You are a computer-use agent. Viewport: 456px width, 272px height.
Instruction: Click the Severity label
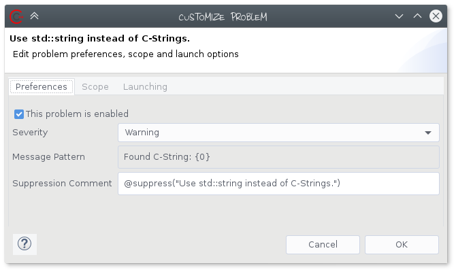coord(30,133)
